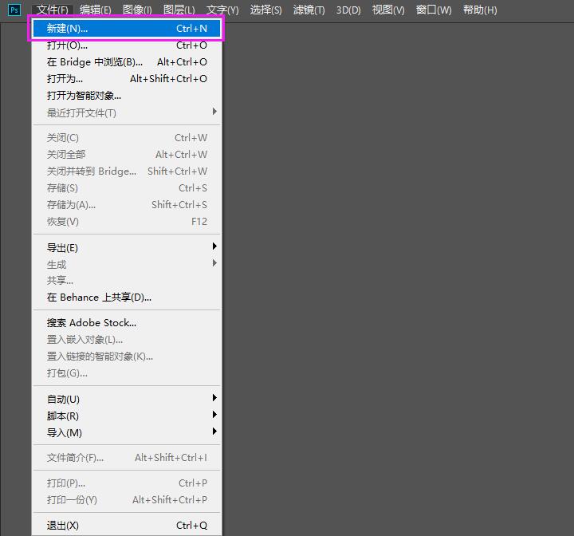Screen dimensions: 574x536
Task: Click 存储(S) menu entry
Action: (x=127, y=188)
